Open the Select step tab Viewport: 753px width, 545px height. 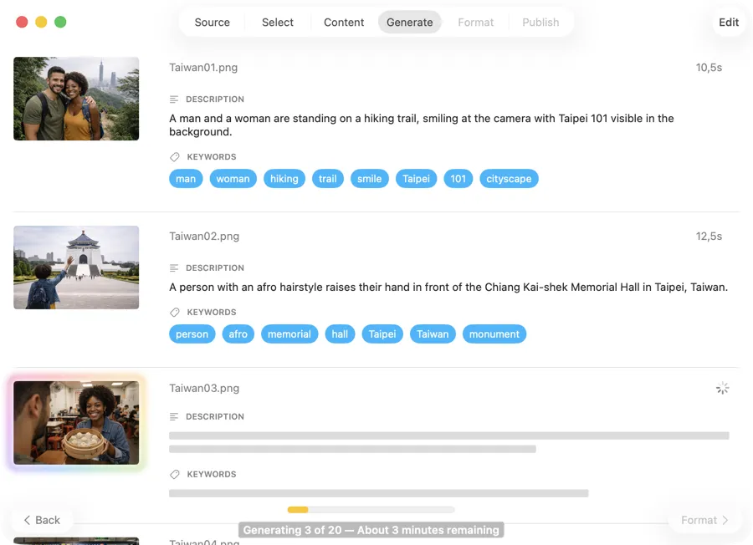277,23
